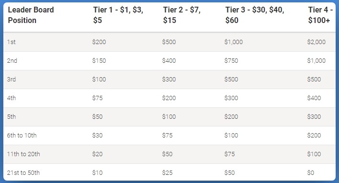Select the 5th position row label
Screen dimensions: 339x183
coord(11,117)
